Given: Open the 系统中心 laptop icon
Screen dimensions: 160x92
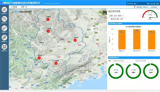Looking at the screenshot, I should pyautogui.click(x=4, y=47).
